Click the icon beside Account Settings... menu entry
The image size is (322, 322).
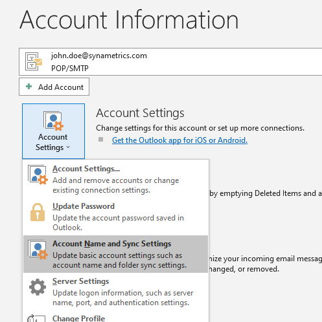tap(38, 175)
